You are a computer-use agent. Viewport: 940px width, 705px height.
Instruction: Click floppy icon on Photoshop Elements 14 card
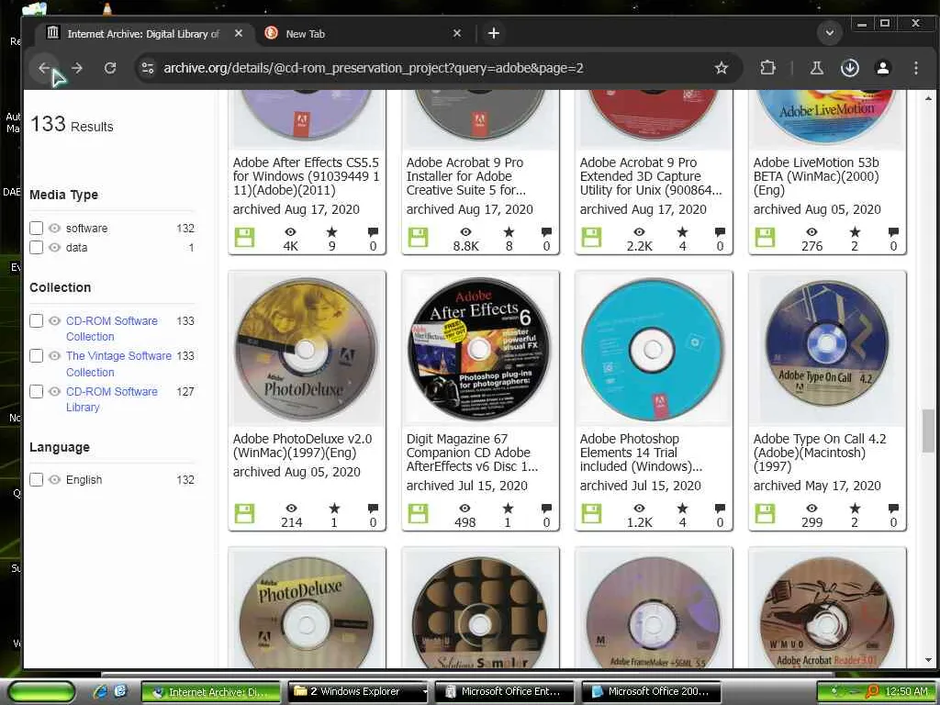click(591, 514)
